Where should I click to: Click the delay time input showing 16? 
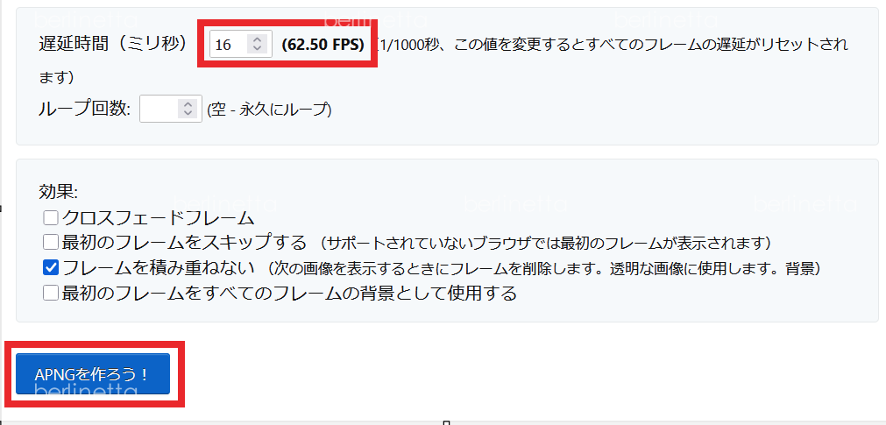point(228,44)
